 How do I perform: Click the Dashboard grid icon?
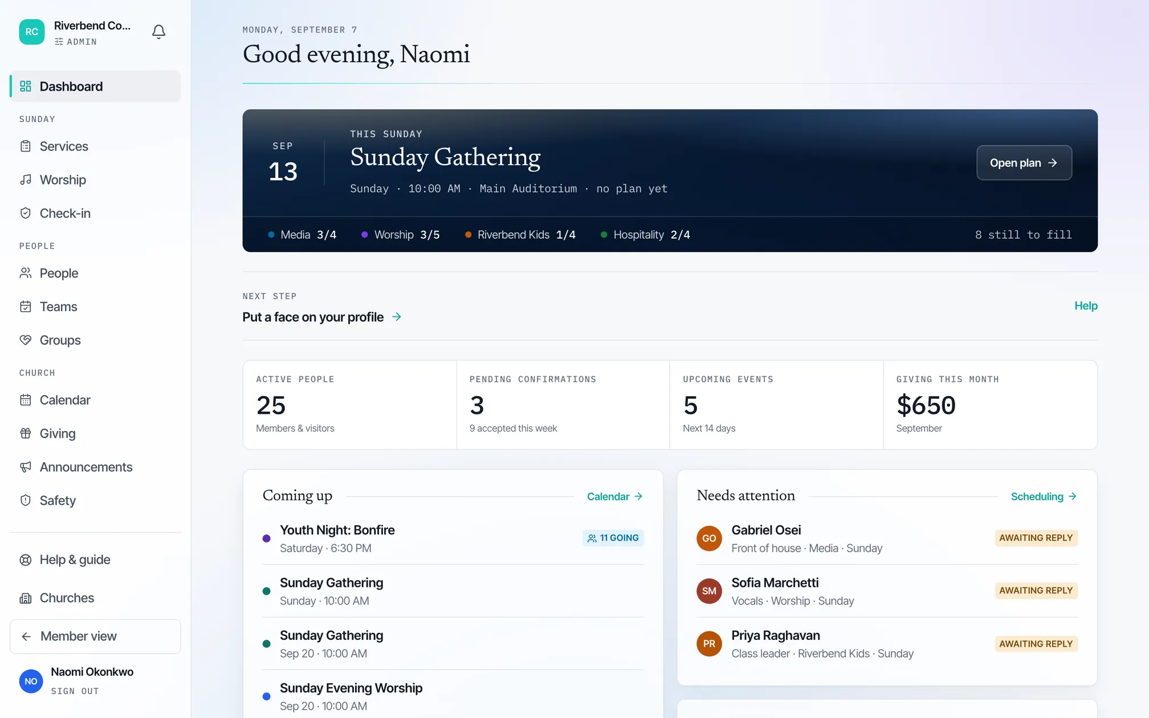click(x=26, y=86)
